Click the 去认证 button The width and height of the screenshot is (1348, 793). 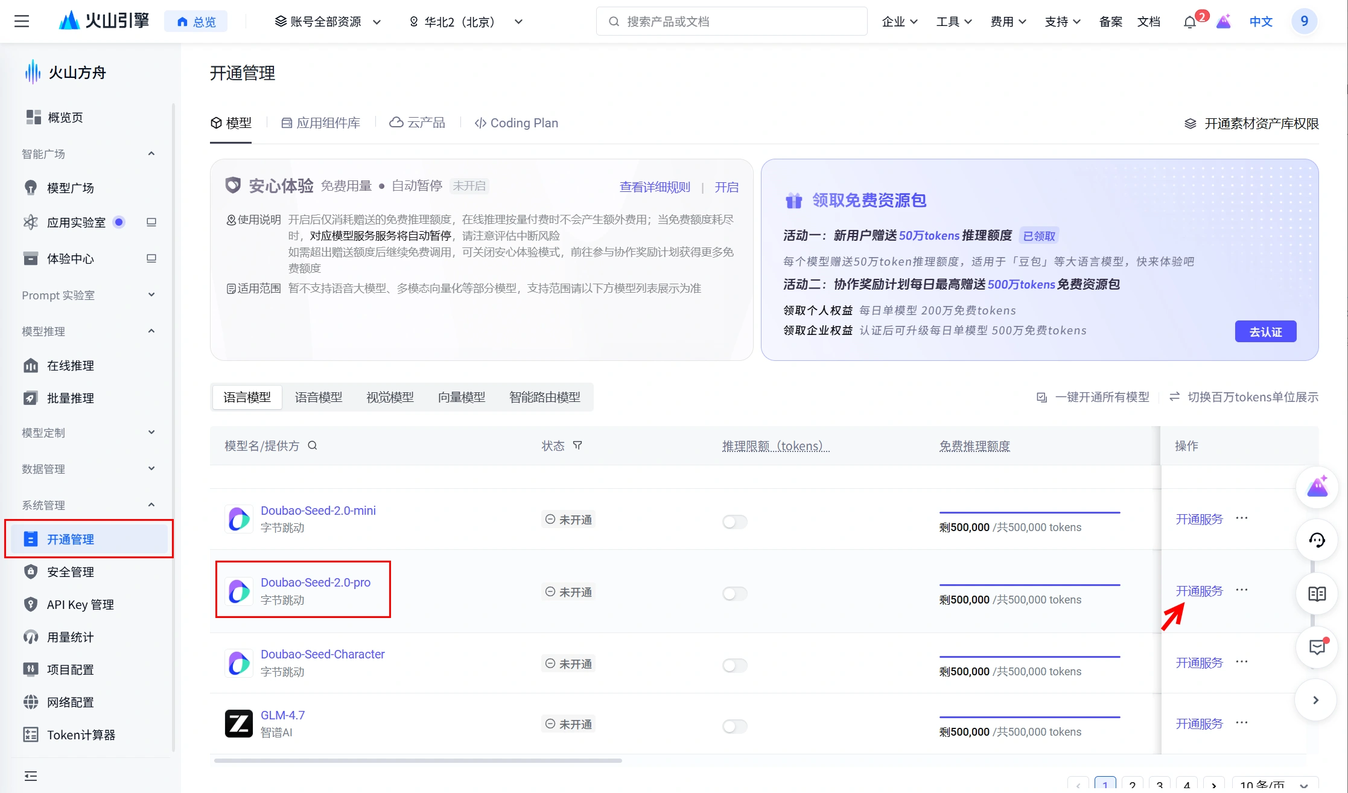tap(1265, 331)
